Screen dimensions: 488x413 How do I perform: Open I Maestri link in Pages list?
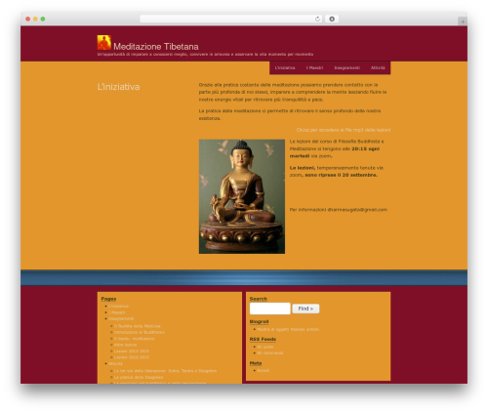117,312
